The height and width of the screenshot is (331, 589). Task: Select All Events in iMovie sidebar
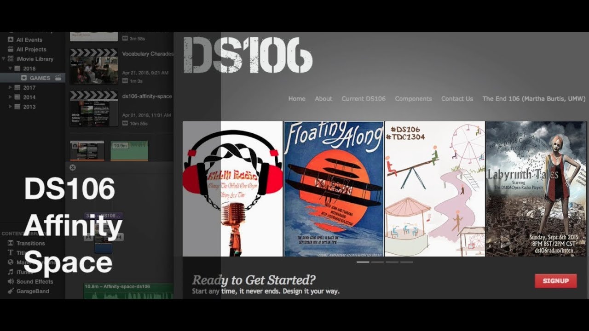29,40
